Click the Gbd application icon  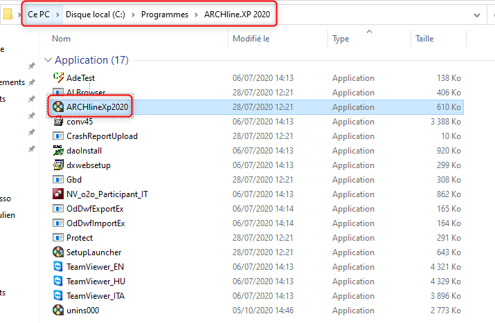coord(58,179)
